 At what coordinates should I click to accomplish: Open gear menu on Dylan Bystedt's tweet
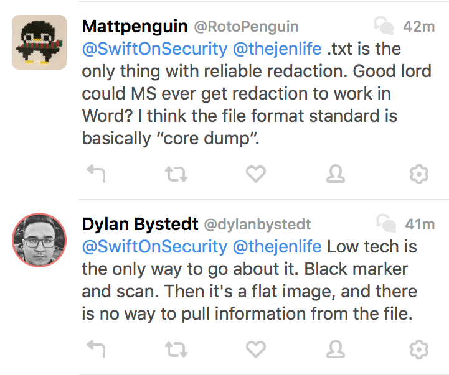[418, 349]
